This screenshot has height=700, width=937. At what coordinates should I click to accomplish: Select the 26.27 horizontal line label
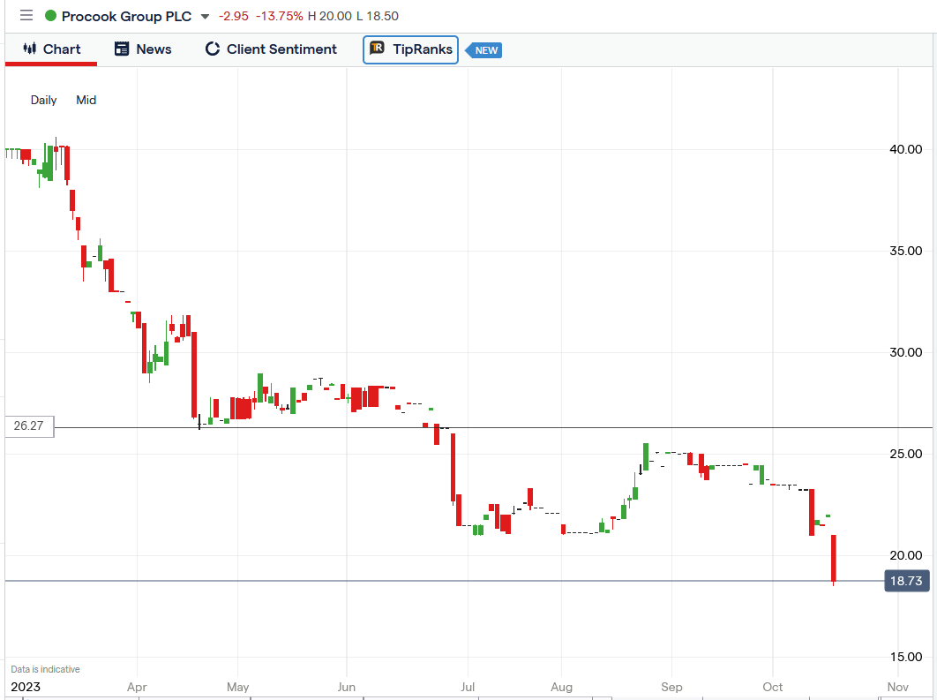pos(29,426)
